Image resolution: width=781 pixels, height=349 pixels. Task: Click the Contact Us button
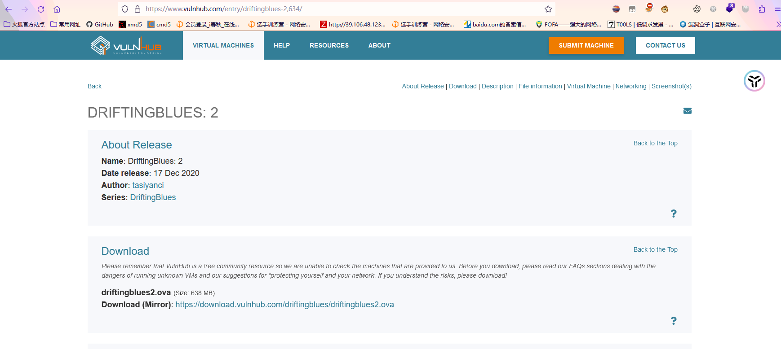click(x=666, y=45)
